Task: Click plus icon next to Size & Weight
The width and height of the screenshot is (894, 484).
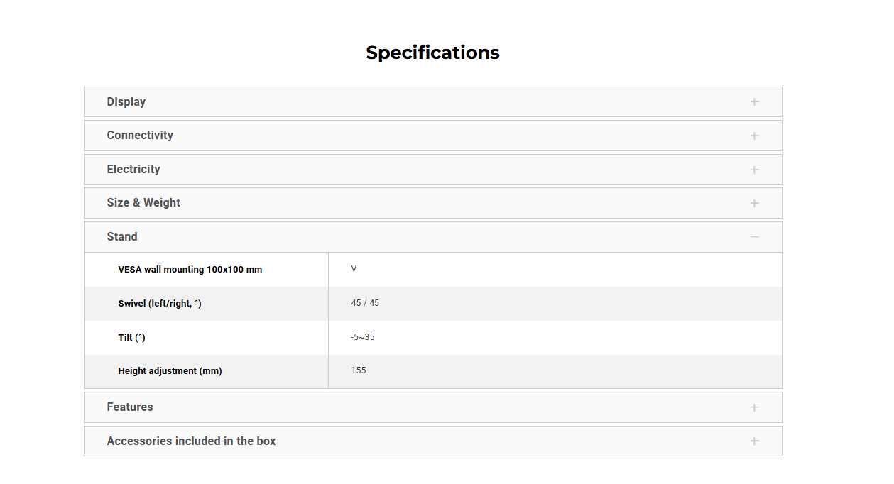Action: (754, 203)
